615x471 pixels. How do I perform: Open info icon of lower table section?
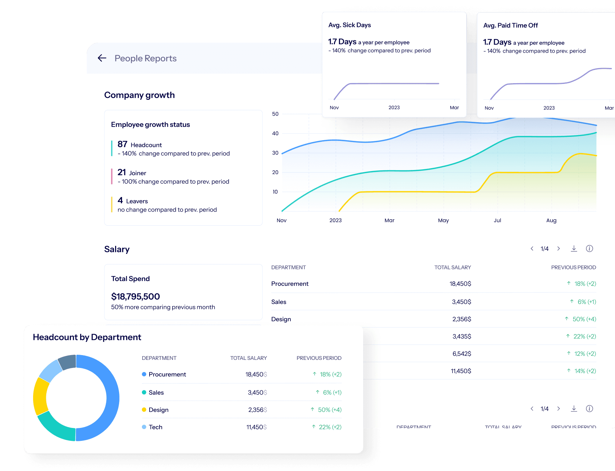[589, 409]
